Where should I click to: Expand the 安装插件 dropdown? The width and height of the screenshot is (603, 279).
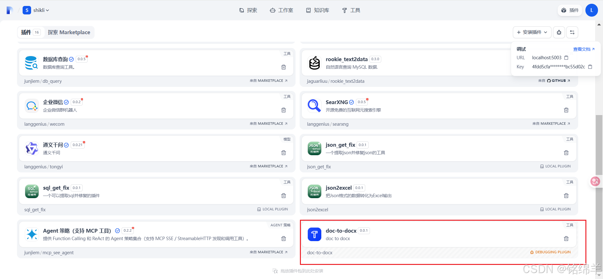532,32
